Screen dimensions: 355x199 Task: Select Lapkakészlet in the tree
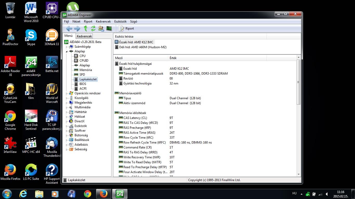tap(88, 79)
